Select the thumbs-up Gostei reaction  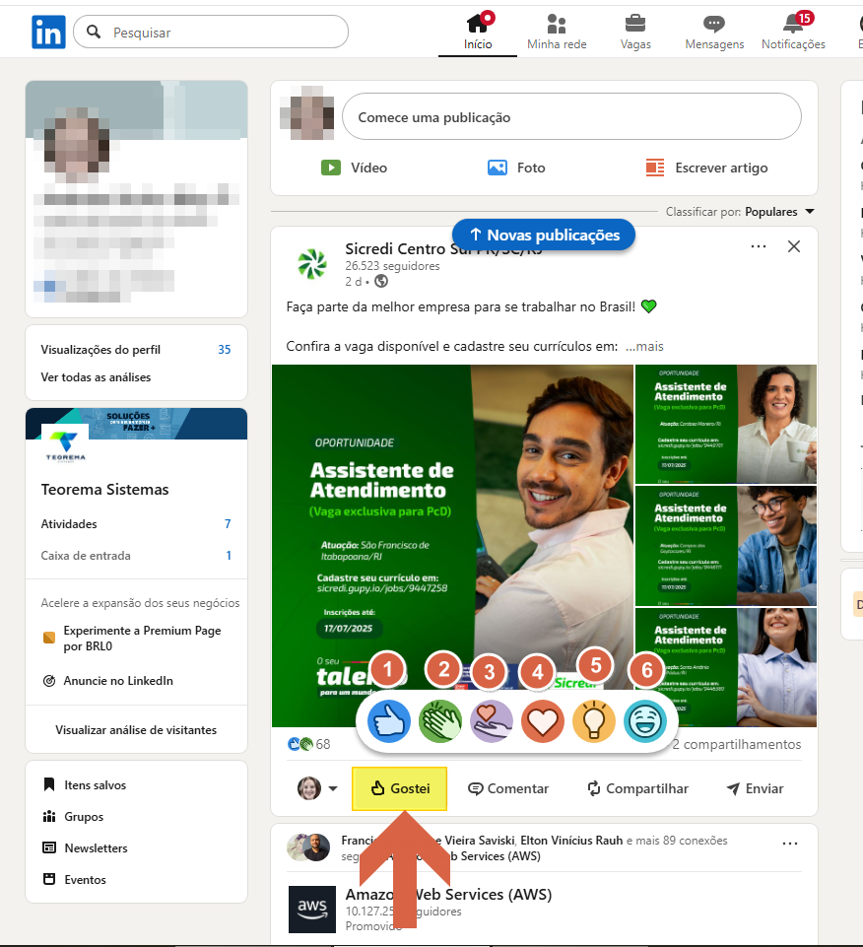click(x=389, y=721)
